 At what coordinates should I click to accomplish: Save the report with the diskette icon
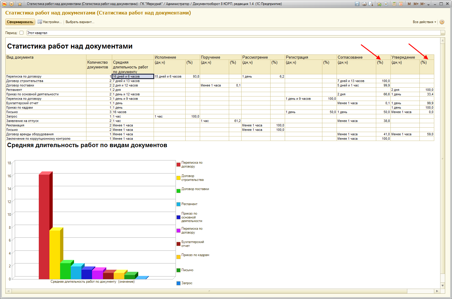[x=357, y=4]
